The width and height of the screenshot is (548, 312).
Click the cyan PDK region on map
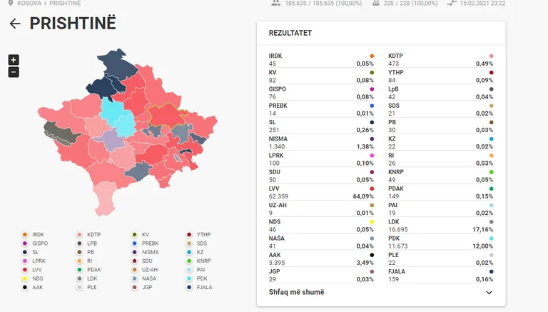click(113, 111)
